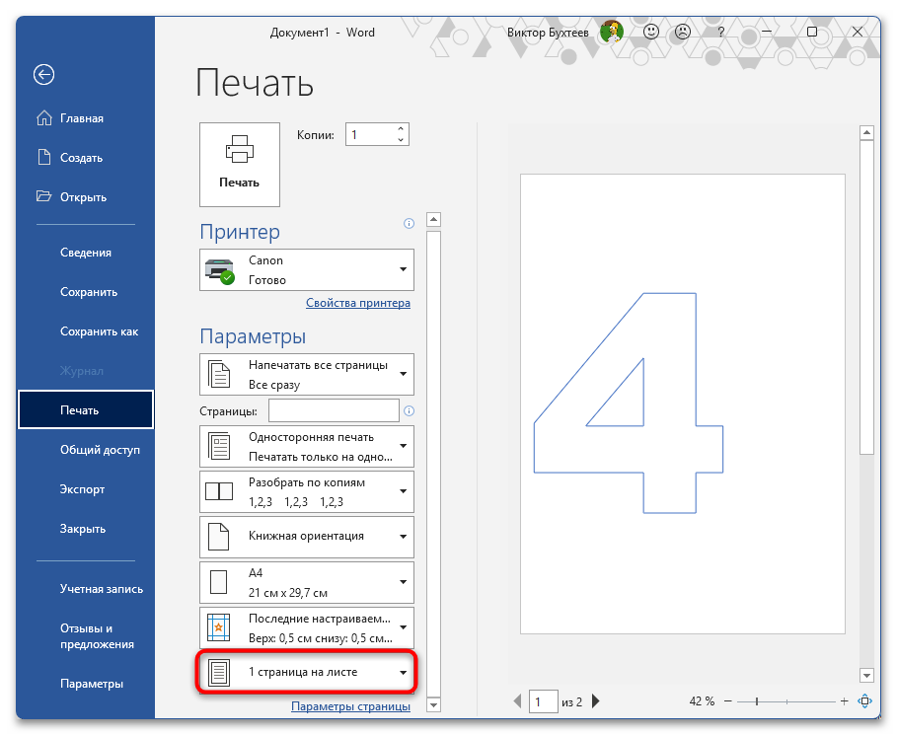This screenshot has height=735, width=897.
Task: Click the Страницы page range input field
Action: point(334,410)
